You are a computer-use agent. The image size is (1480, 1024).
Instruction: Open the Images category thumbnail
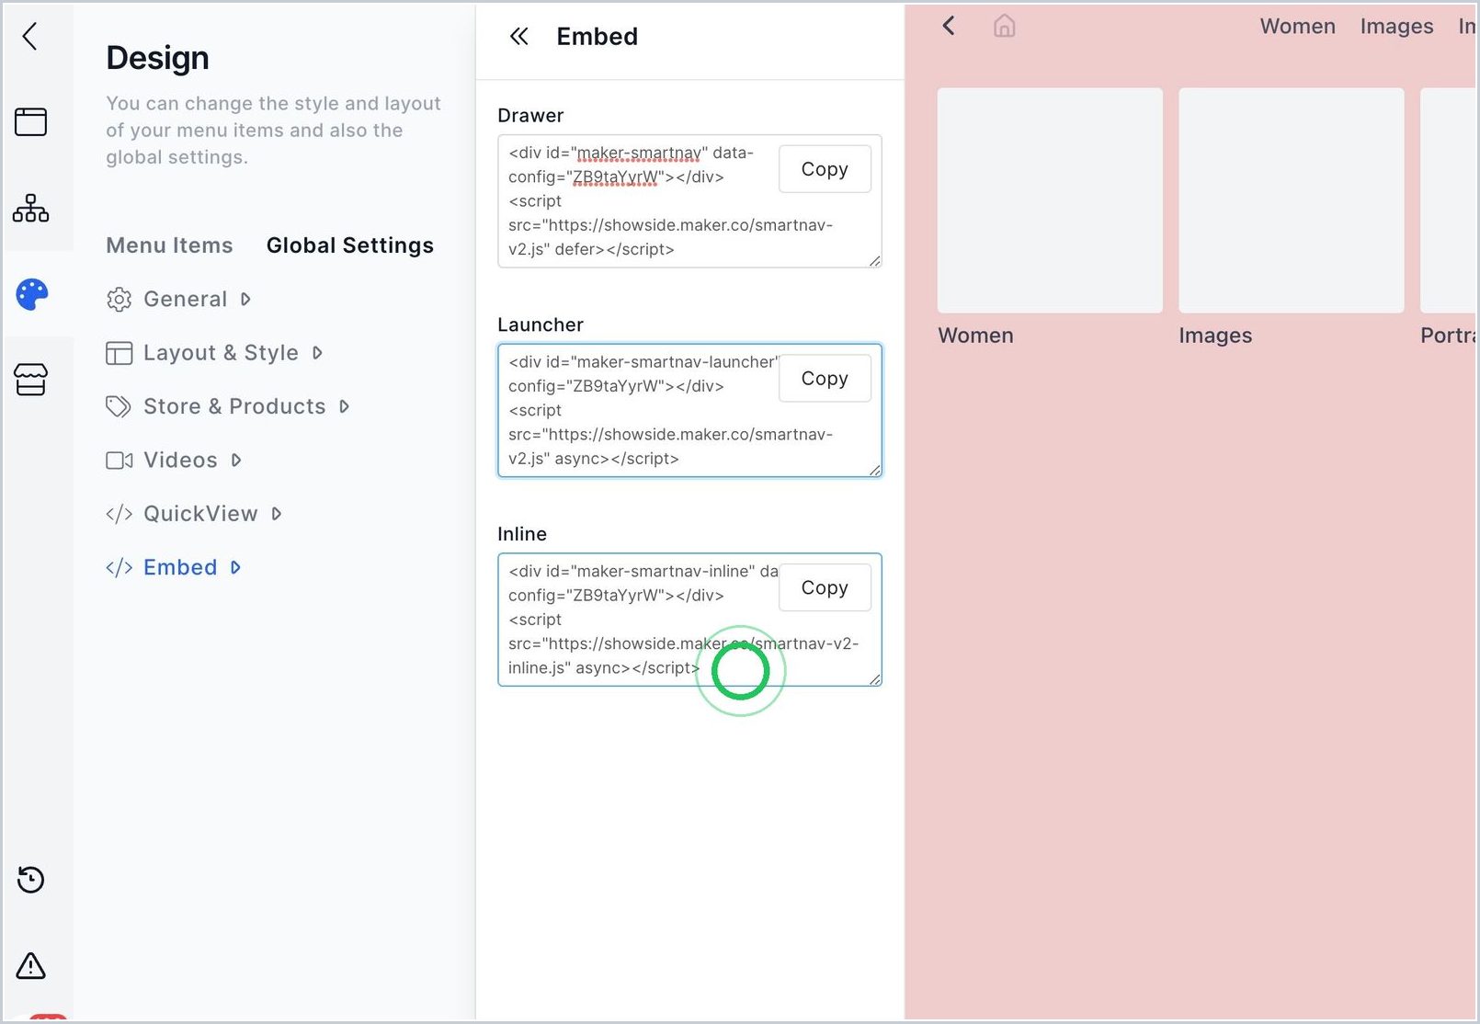coord(1292,200)
